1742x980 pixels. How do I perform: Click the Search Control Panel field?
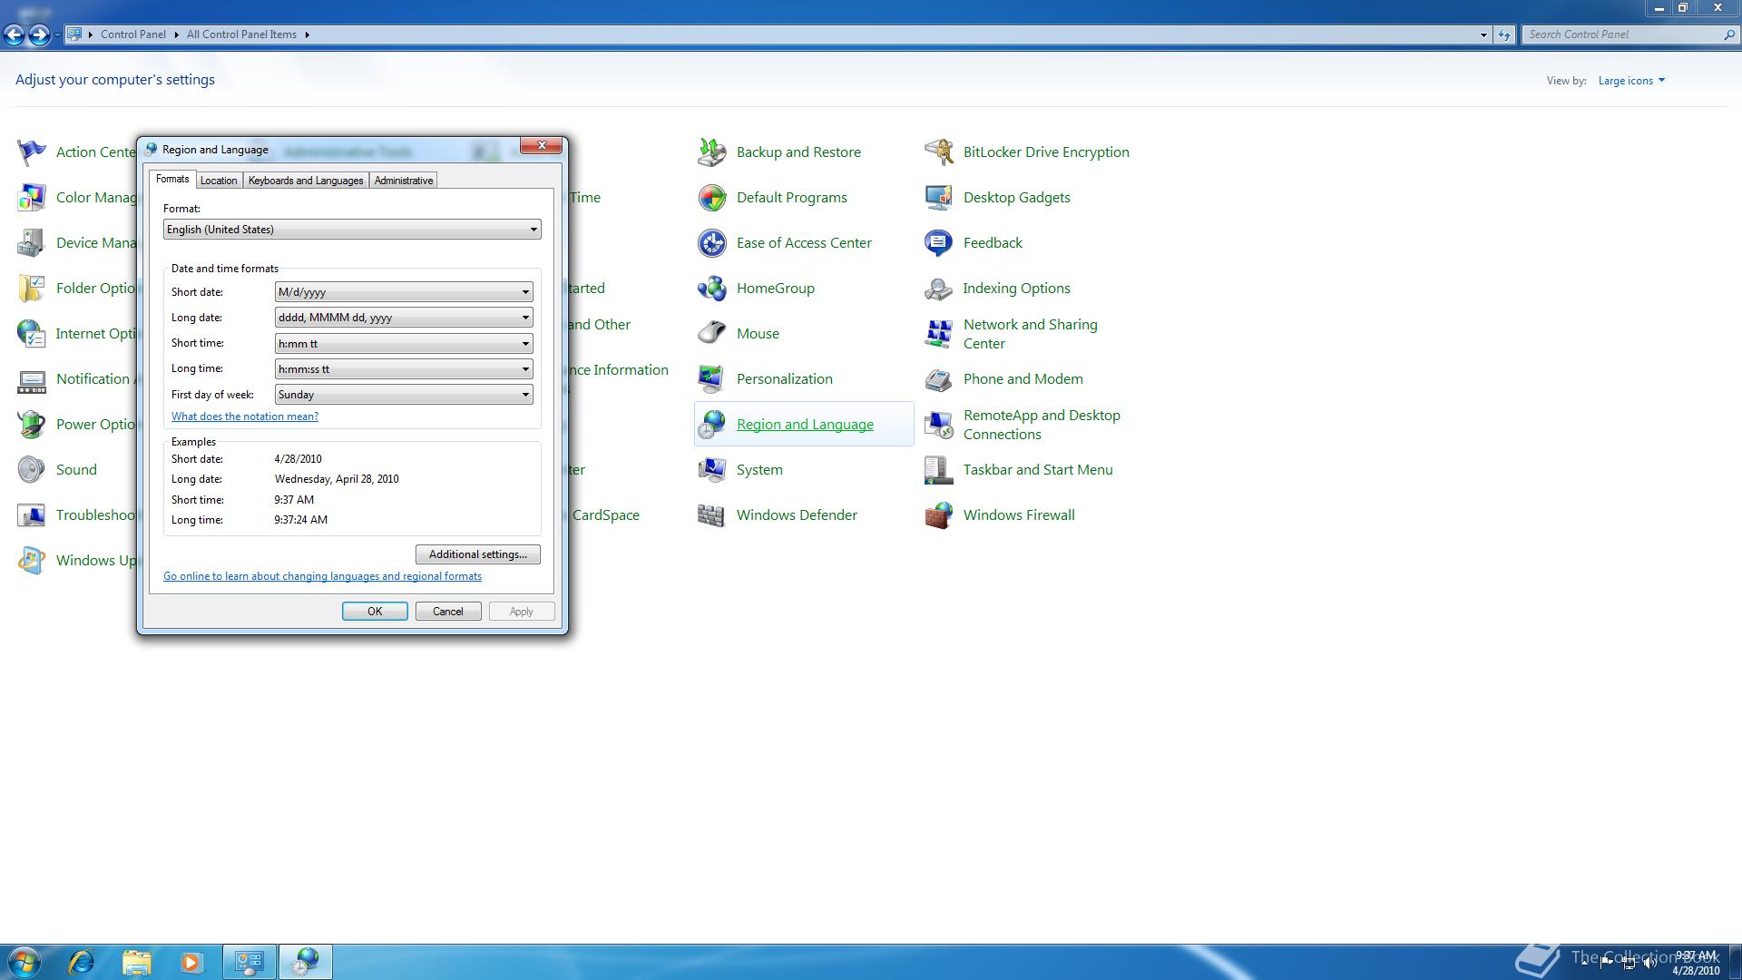(x=1622, y=34)
